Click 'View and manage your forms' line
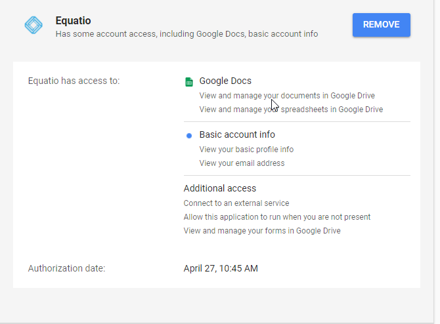 point(262,231)
